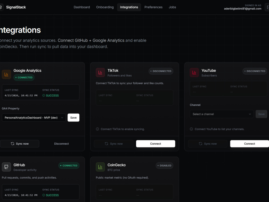Click the TikTok card chart icon
The height and width of the screenshot is (202, 269).
point(100,72)
